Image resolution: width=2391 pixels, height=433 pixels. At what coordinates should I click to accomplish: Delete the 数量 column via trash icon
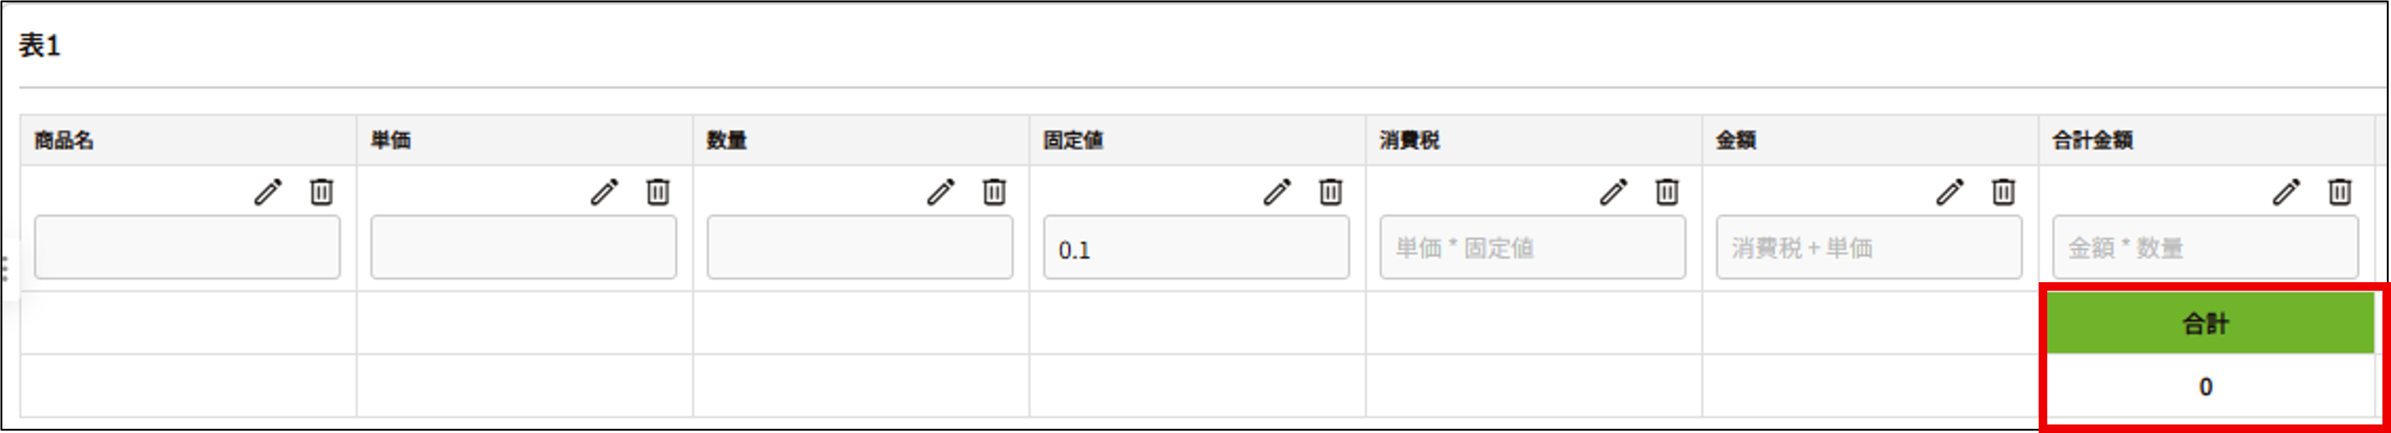click(x=994, y=192)
